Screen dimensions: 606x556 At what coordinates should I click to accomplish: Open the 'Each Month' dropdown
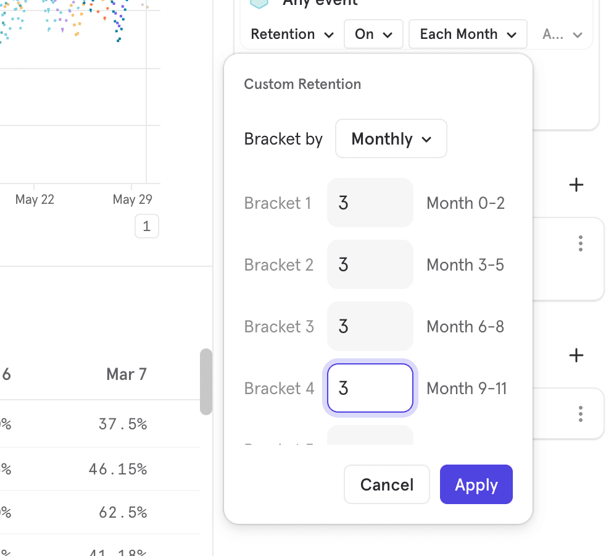(x=468, y=35)
